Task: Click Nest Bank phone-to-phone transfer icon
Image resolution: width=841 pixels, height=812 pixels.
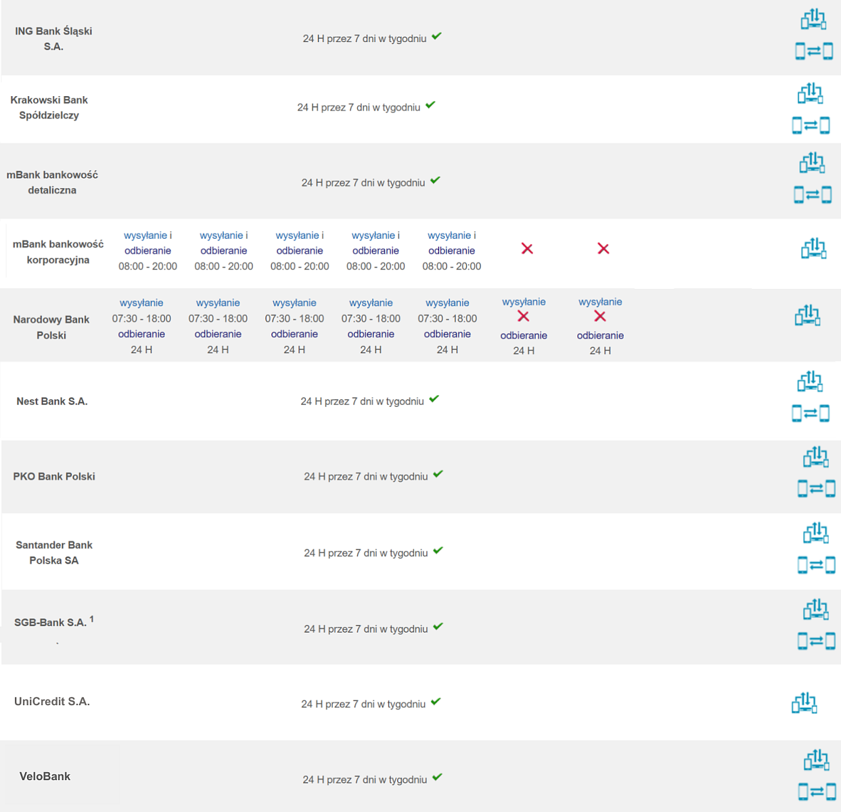Action: click(810, 413)
